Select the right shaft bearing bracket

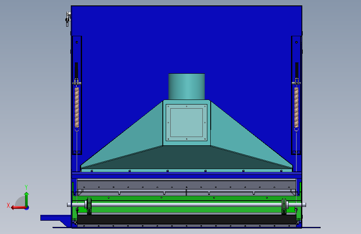click(284, 206)
